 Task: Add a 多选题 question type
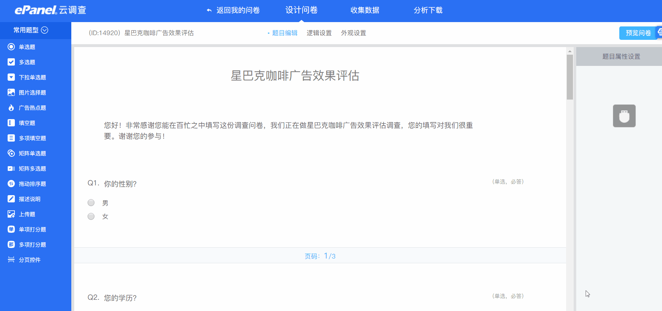(x=27, y=62)
